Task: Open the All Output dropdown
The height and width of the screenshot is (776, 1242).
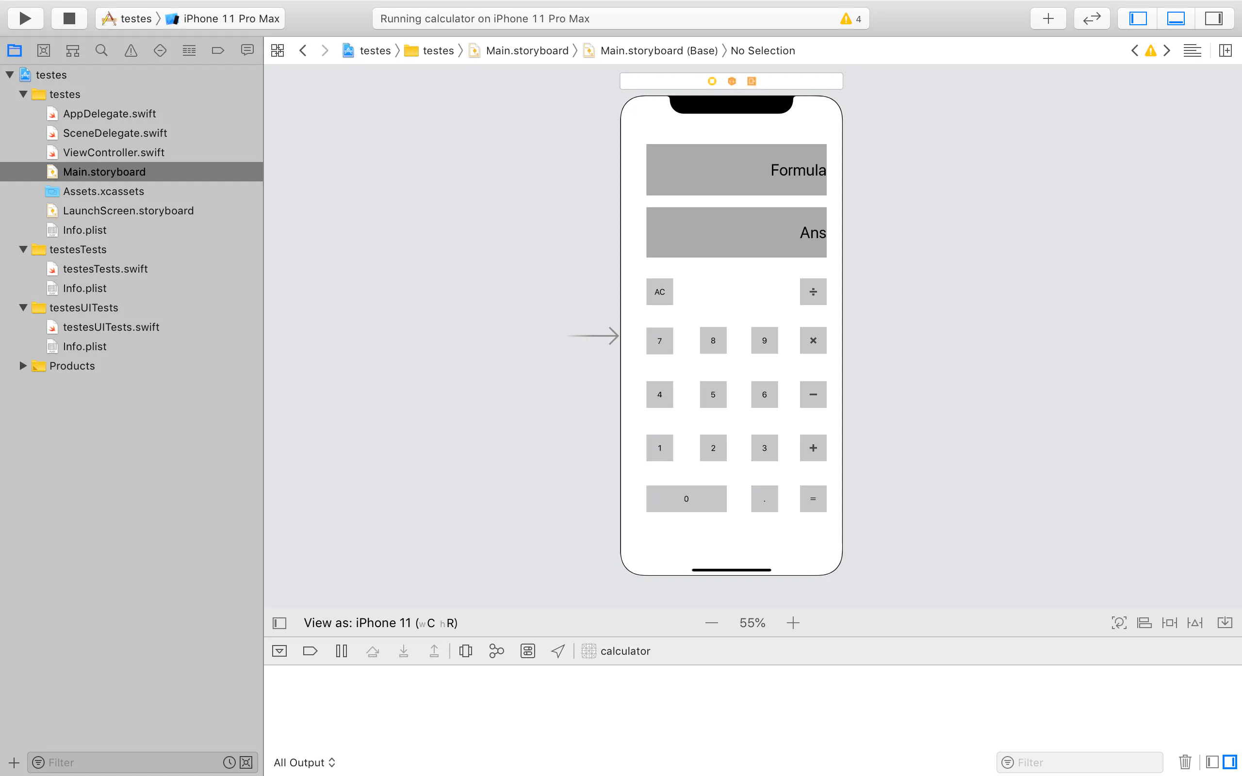Action: point(304,762)
